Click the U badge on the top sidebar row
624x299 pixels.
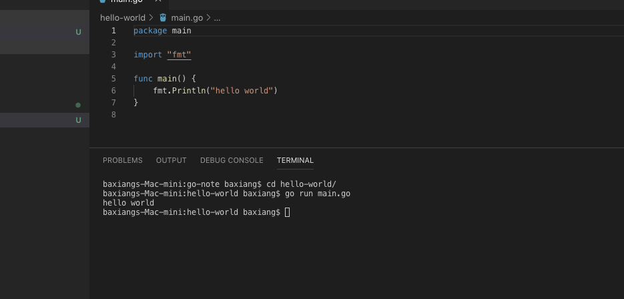click(78, 32)
